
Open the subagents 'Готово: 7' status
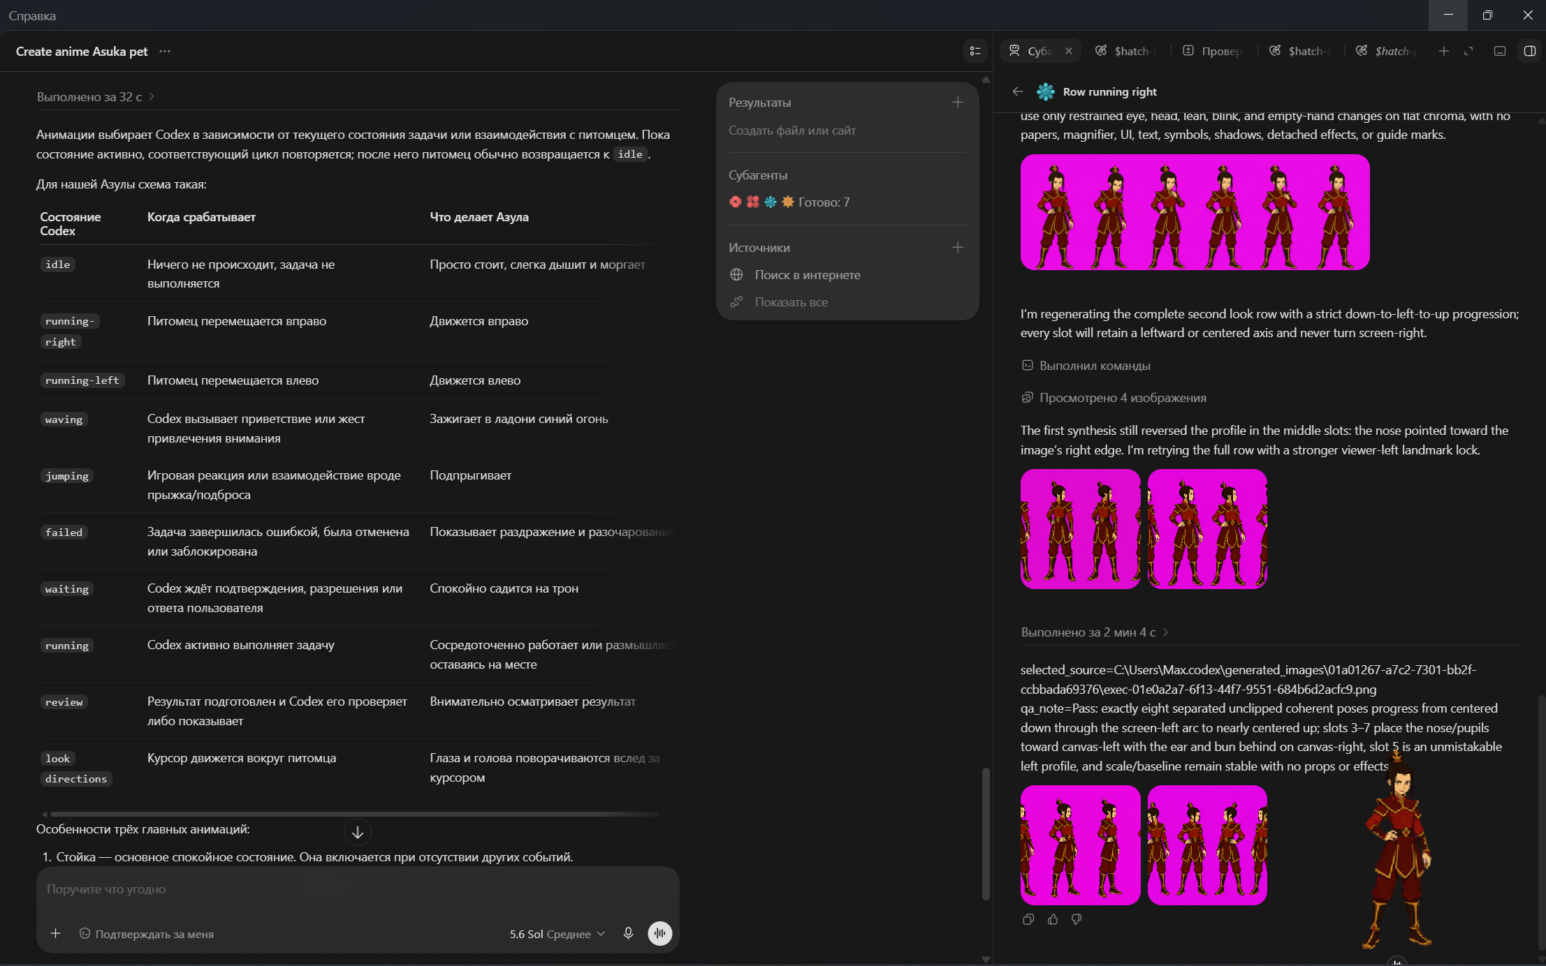tap(824, 202)
